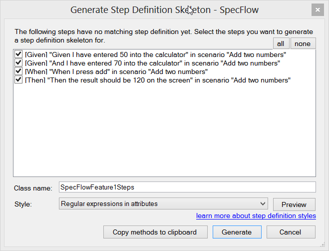The width and height of the screenshot is (329, 251).
Task: Click the dialog title bar "Generate Step Definition Skeleton"
Action: pyautogui.click(x=125, y=9)
